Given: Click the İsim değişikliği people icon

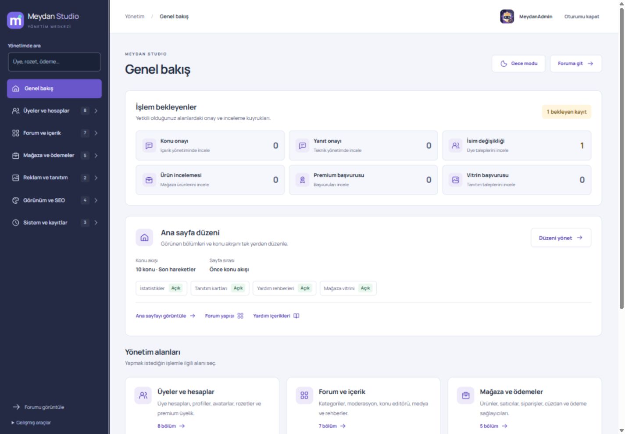Looking at the screenshot, I should (456, 146).
